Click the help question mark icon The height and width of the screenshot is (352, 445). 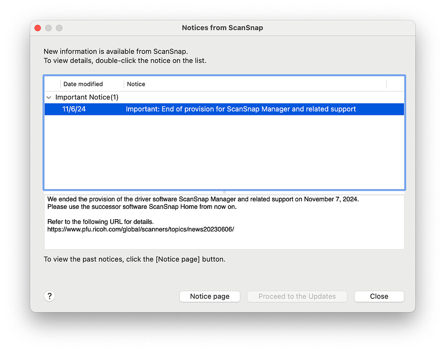pyautogui.click(x=49, y=296)
